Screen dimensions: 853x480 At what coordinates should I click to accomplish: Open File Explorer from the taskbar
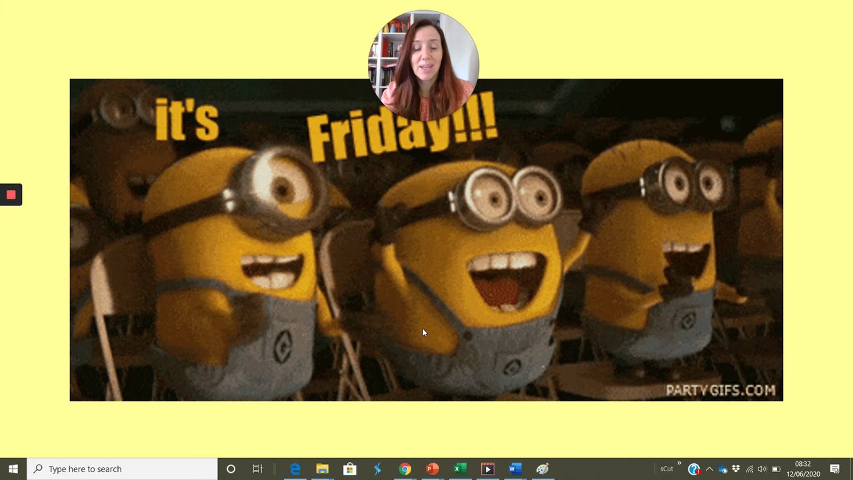pos(323,469)
